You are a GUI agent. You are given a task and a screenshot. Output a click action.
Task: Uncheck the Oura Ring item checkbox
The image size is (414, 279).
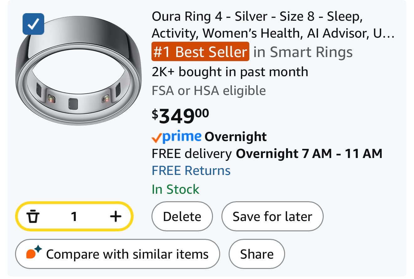pyautogui.click(x=33, y=24)
